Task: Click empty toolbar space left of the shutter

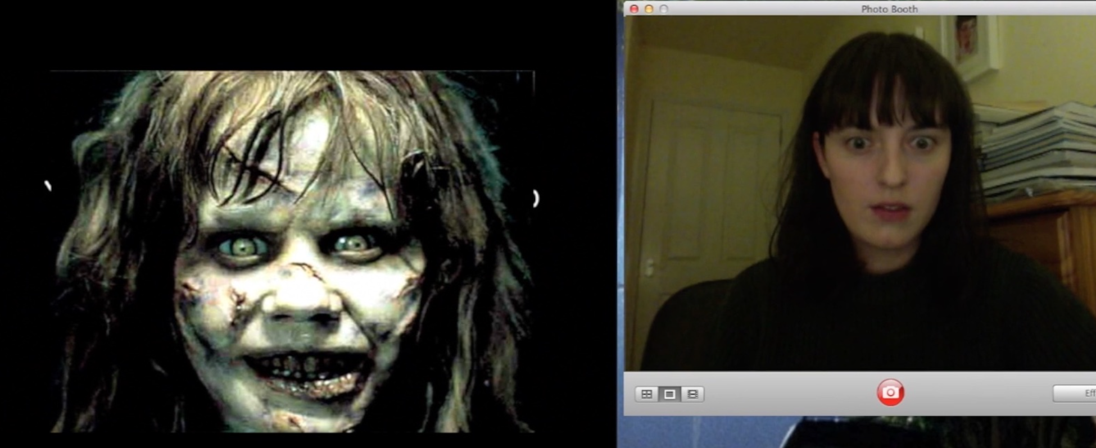Action: (787, 394)
